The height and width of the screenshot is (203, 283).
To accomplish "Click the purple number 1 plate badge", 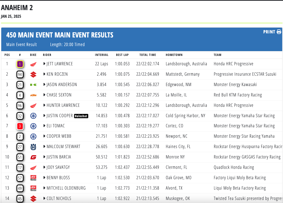I will [x=20, y=64].
